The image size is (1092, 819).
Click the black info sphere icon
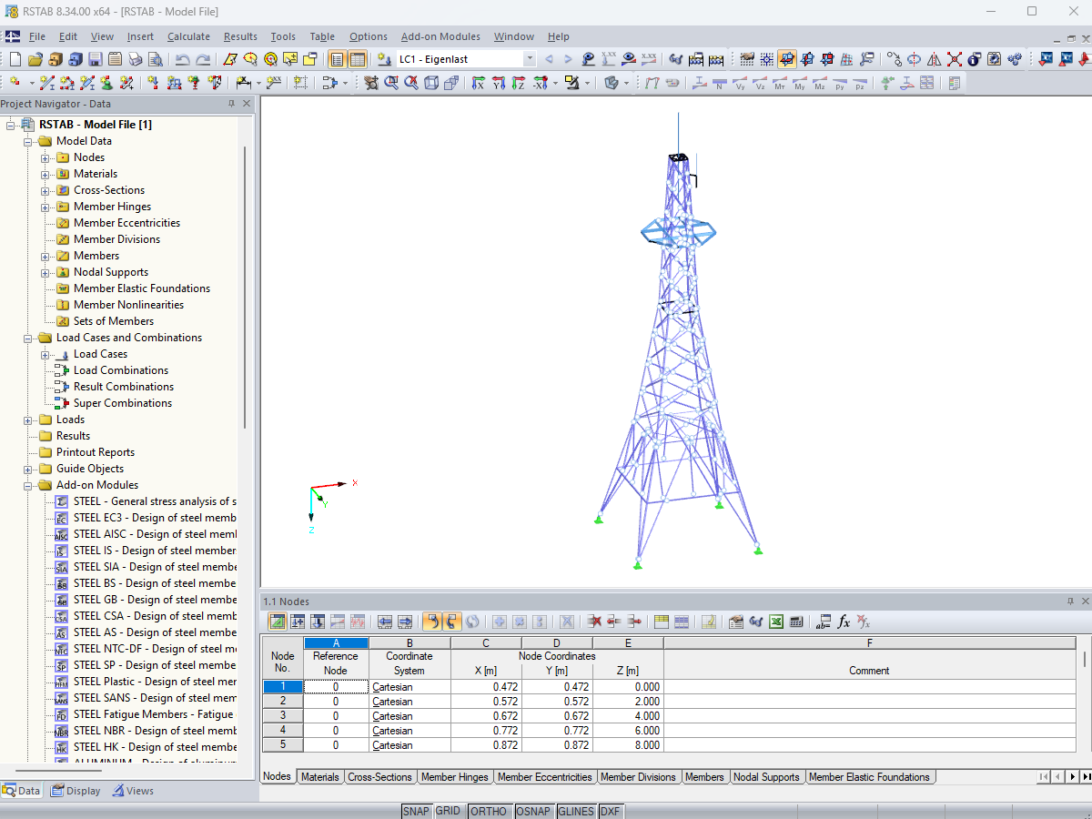(x=975, y=59)
